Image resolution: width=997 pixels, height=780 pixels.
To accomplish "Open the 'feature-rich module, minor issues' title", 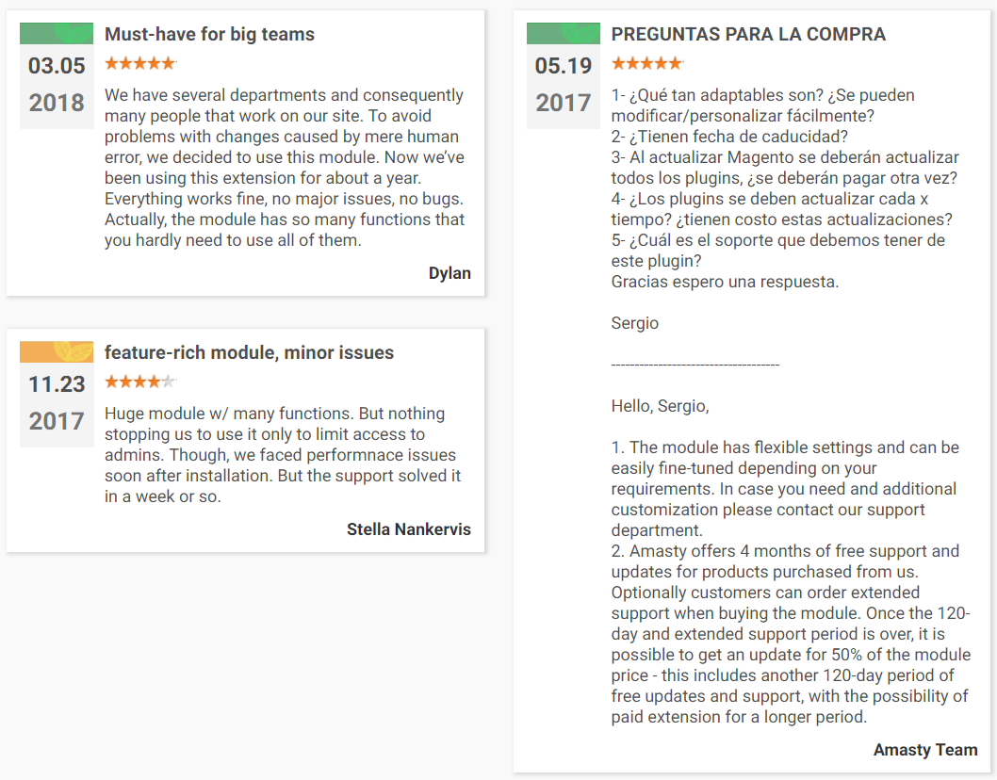I will [x=249, y=353].
